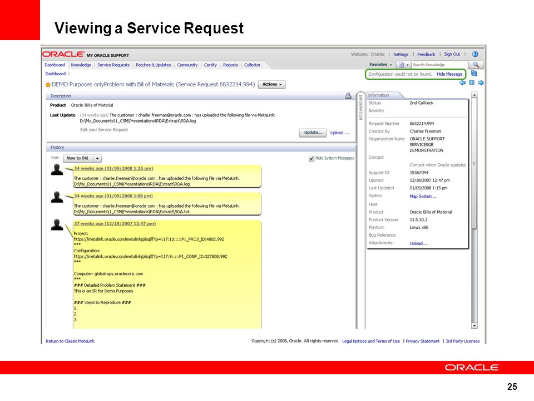
Task: Click the Opened date 12/18/2007 12:47 pm
Action: (430, 180)
